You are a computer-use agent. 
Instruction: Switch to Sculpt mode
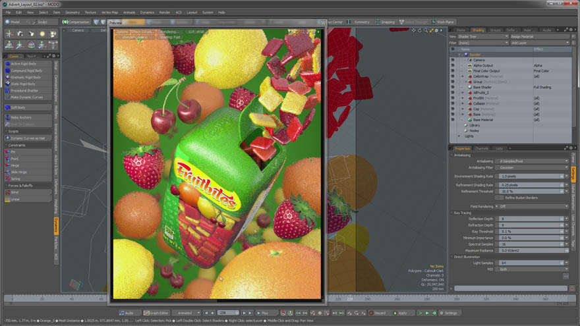pyautogui.click(x=43, y=22)
